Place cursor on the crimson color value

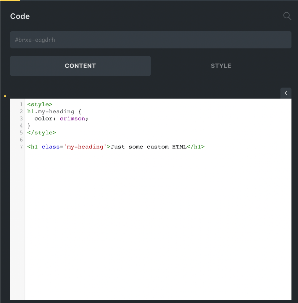(x=73, y=118)
